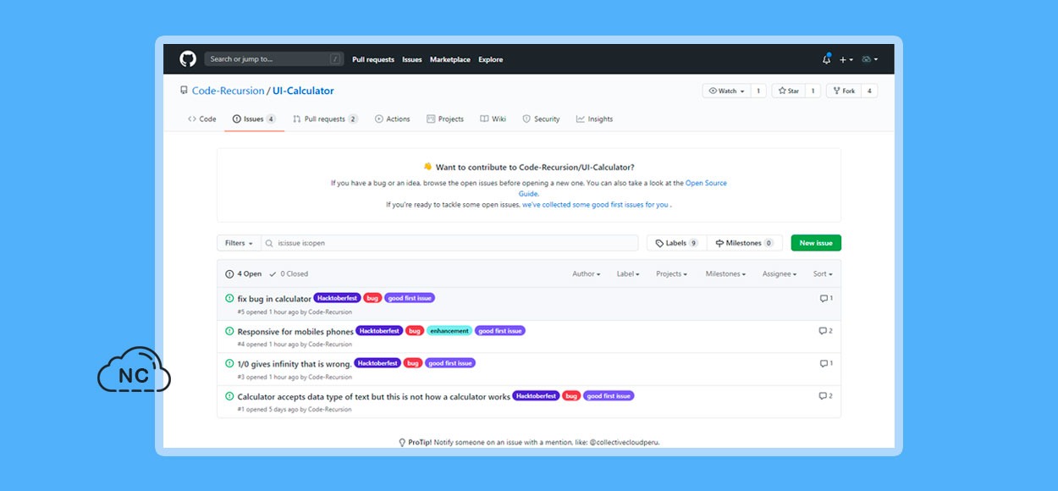Open the Actions tab
This screenshot has width=1058, height=491.
392,119
